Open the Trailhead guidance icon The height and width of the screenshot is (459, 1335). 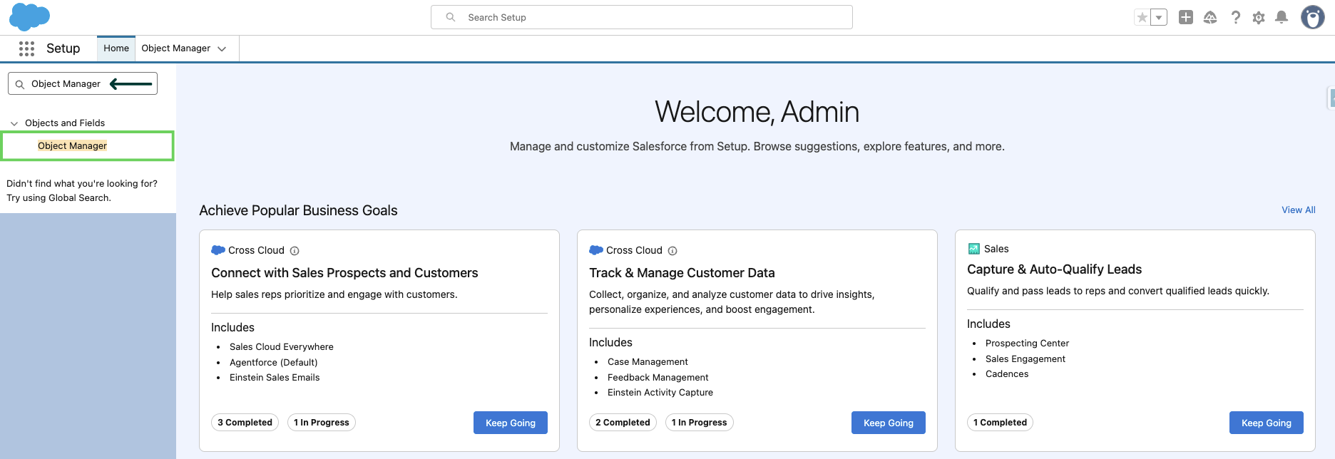coord(1210,18)
